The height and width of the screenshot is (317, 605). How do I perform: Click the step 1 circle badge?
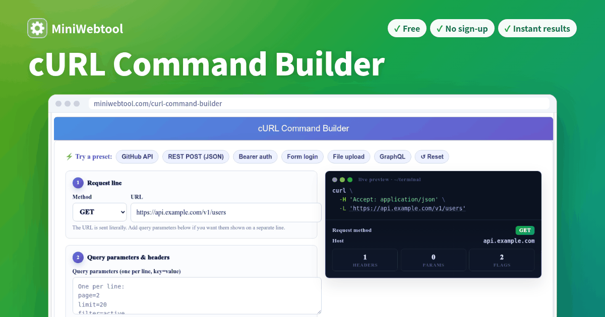pos(78,183)
